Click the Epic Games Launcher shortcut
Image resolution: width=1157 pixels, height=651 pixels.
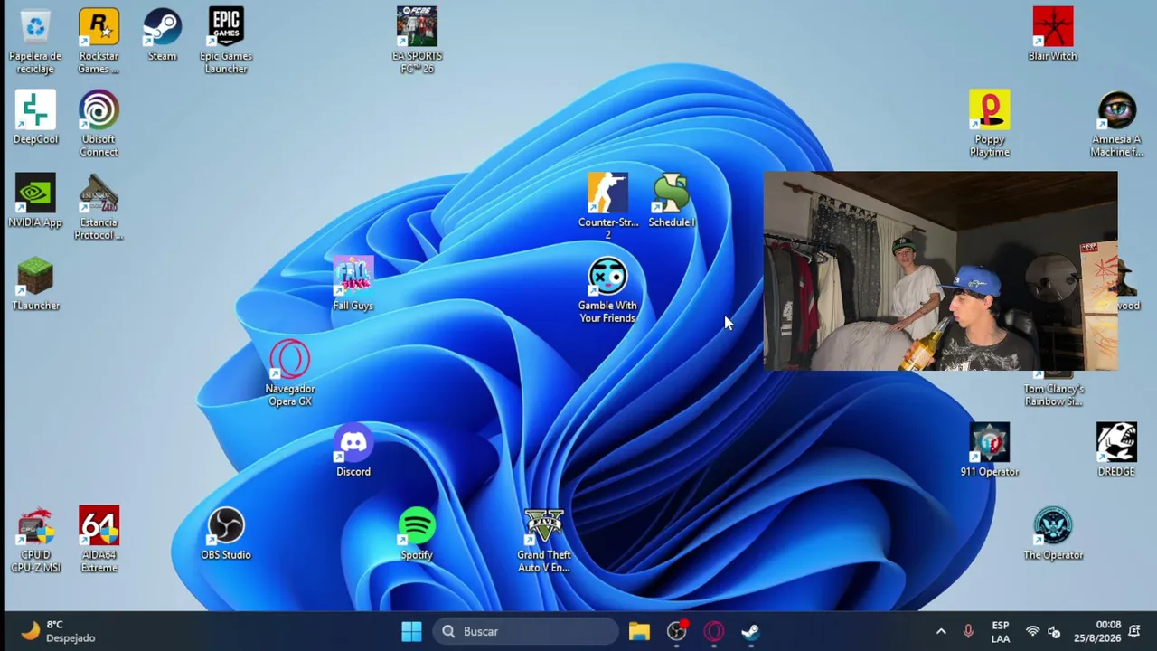(226, 42)
